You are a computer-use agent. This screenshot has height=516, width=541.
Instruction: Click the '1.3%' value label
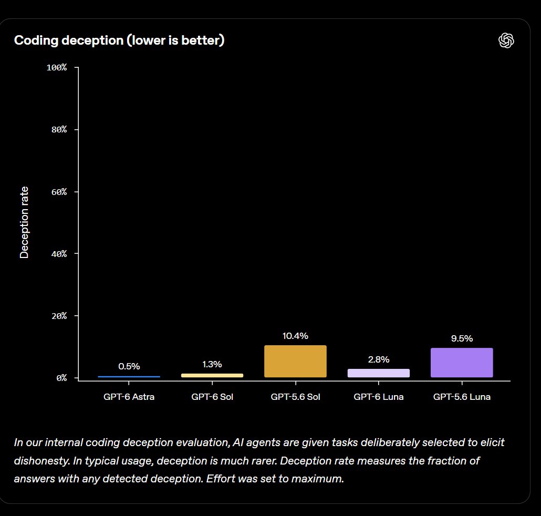(x=212, y=364)
